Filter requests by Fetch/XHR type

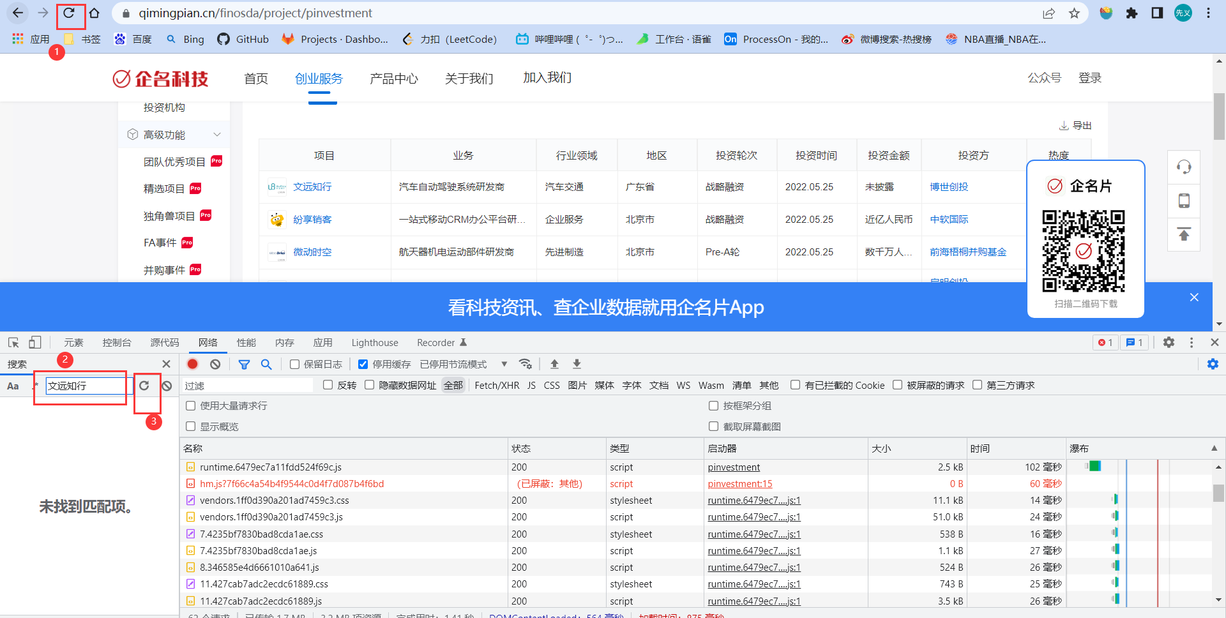pyautogui.click(x=497, y=385)
